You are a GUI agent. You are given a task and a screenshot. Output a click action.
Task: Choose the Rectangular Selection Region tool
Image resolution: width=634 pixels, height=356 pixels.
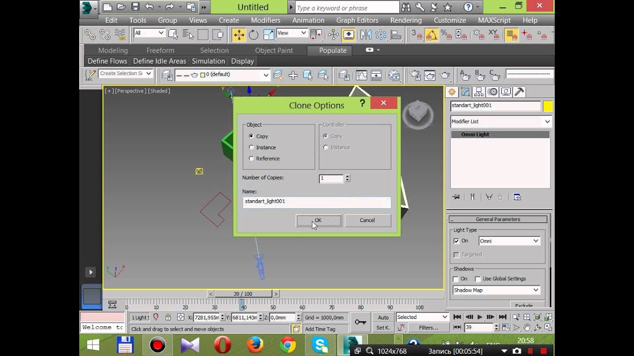click(x=203, y=35)
